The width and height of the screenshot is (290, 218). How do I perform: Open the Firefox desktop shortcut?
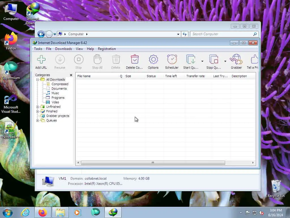click(x=11, y=41)
